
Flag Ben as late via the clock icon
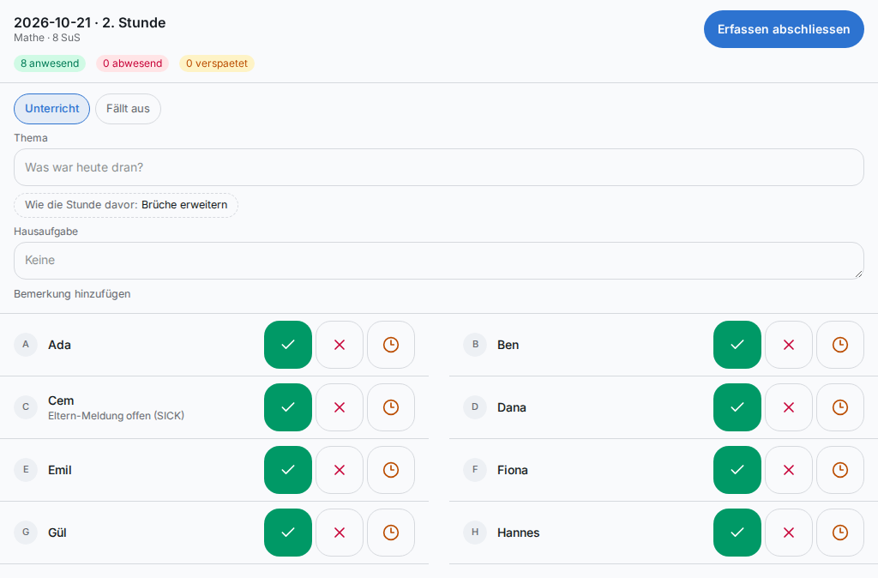pyautogui.click(x=840, y=345)
